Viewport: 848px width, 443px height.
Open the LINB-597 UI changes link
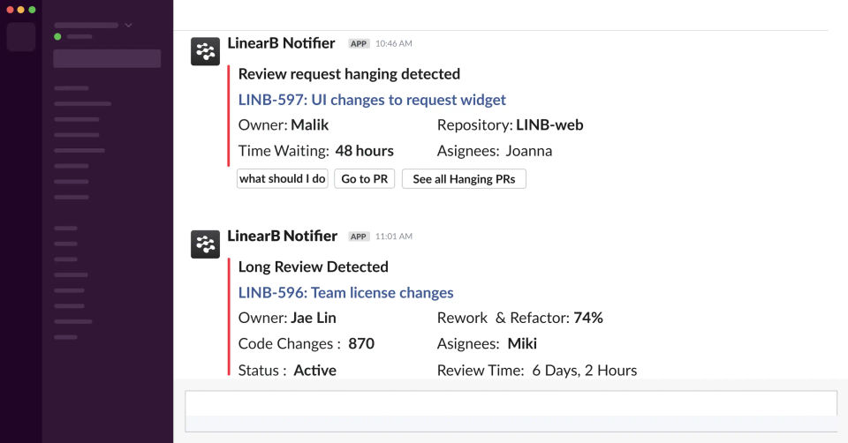(x=372, y=100)
